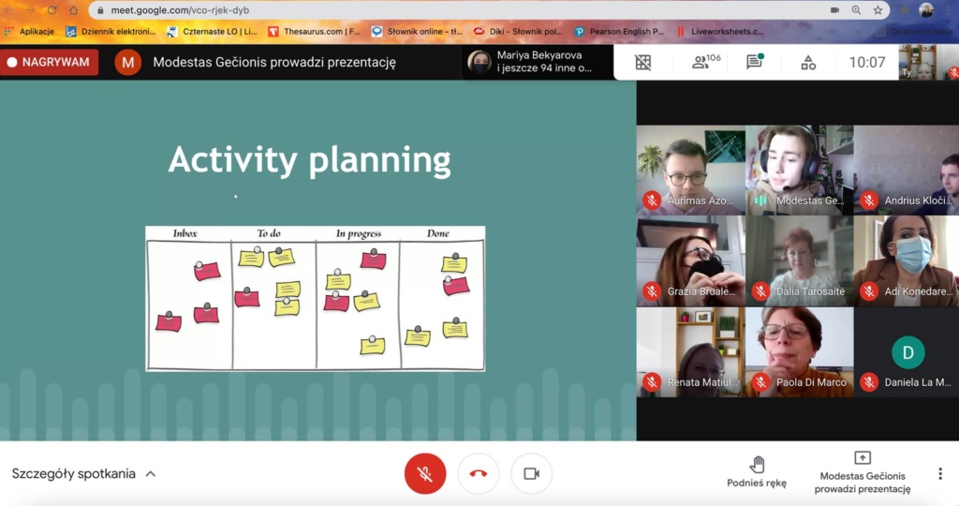959x506 pixels.
Task: Click the Aplikacje apps shortcut
Action: 30,31
